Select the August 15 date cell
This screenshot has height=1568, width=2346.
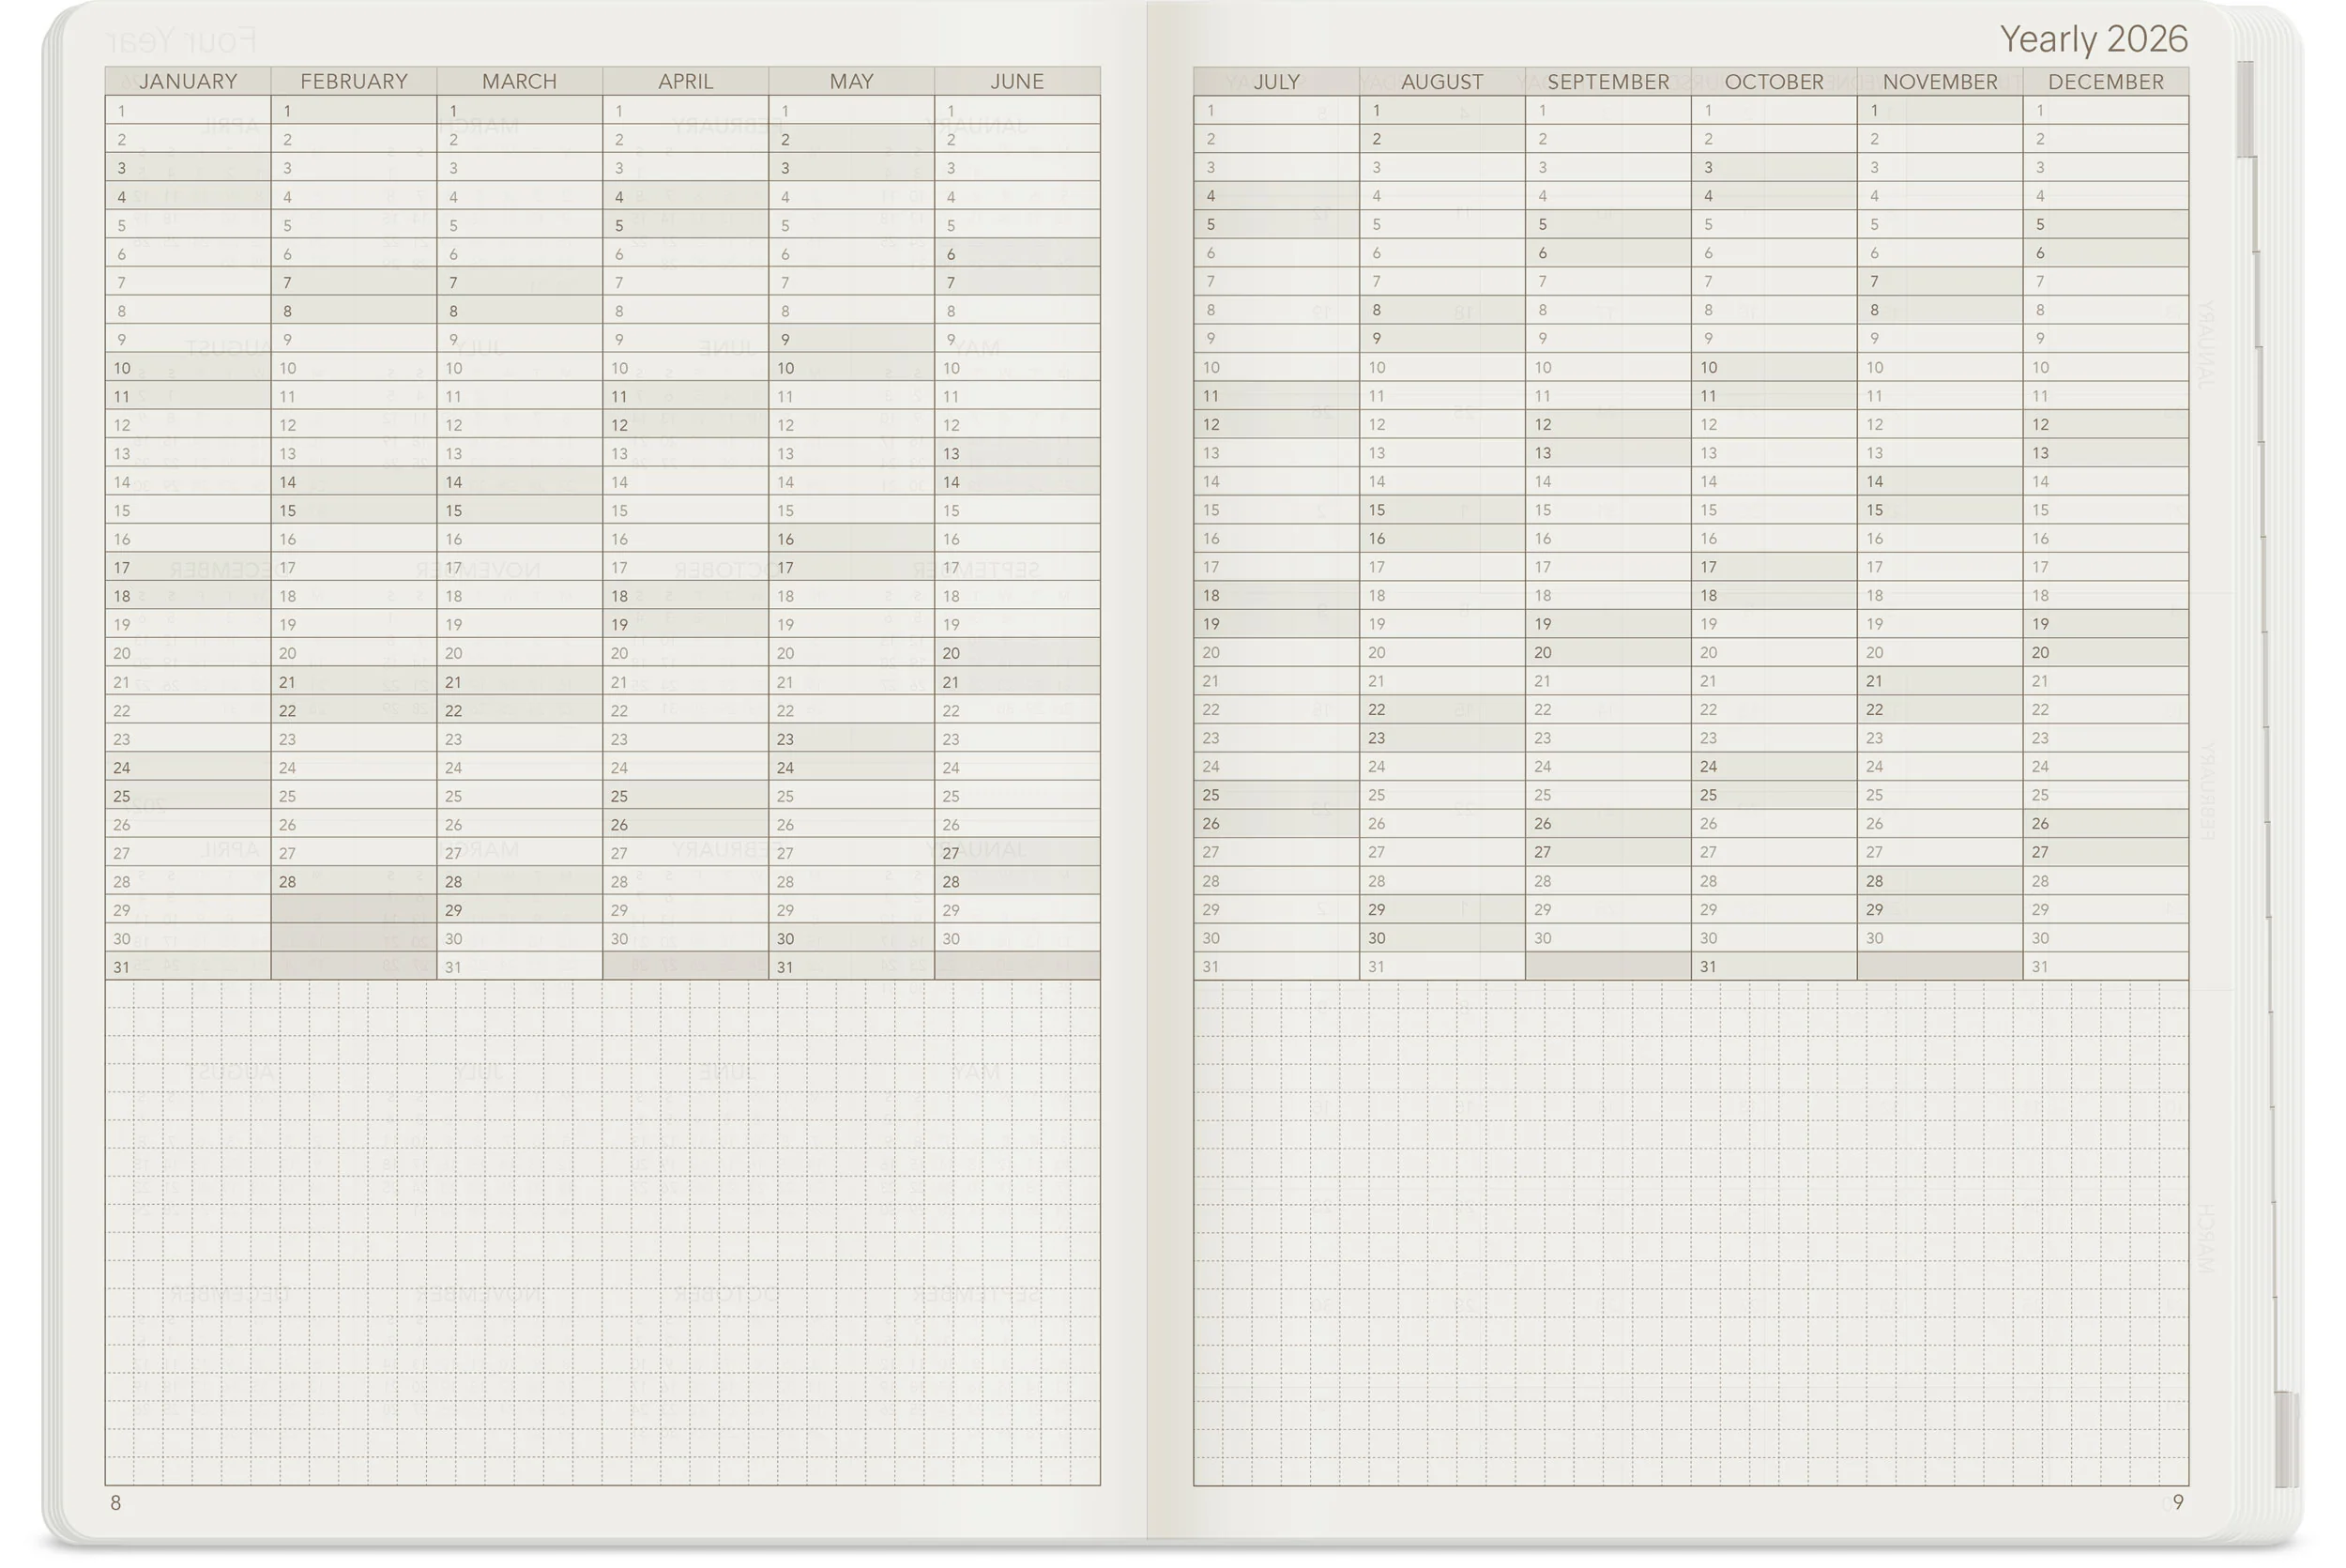click(1442, 510)
